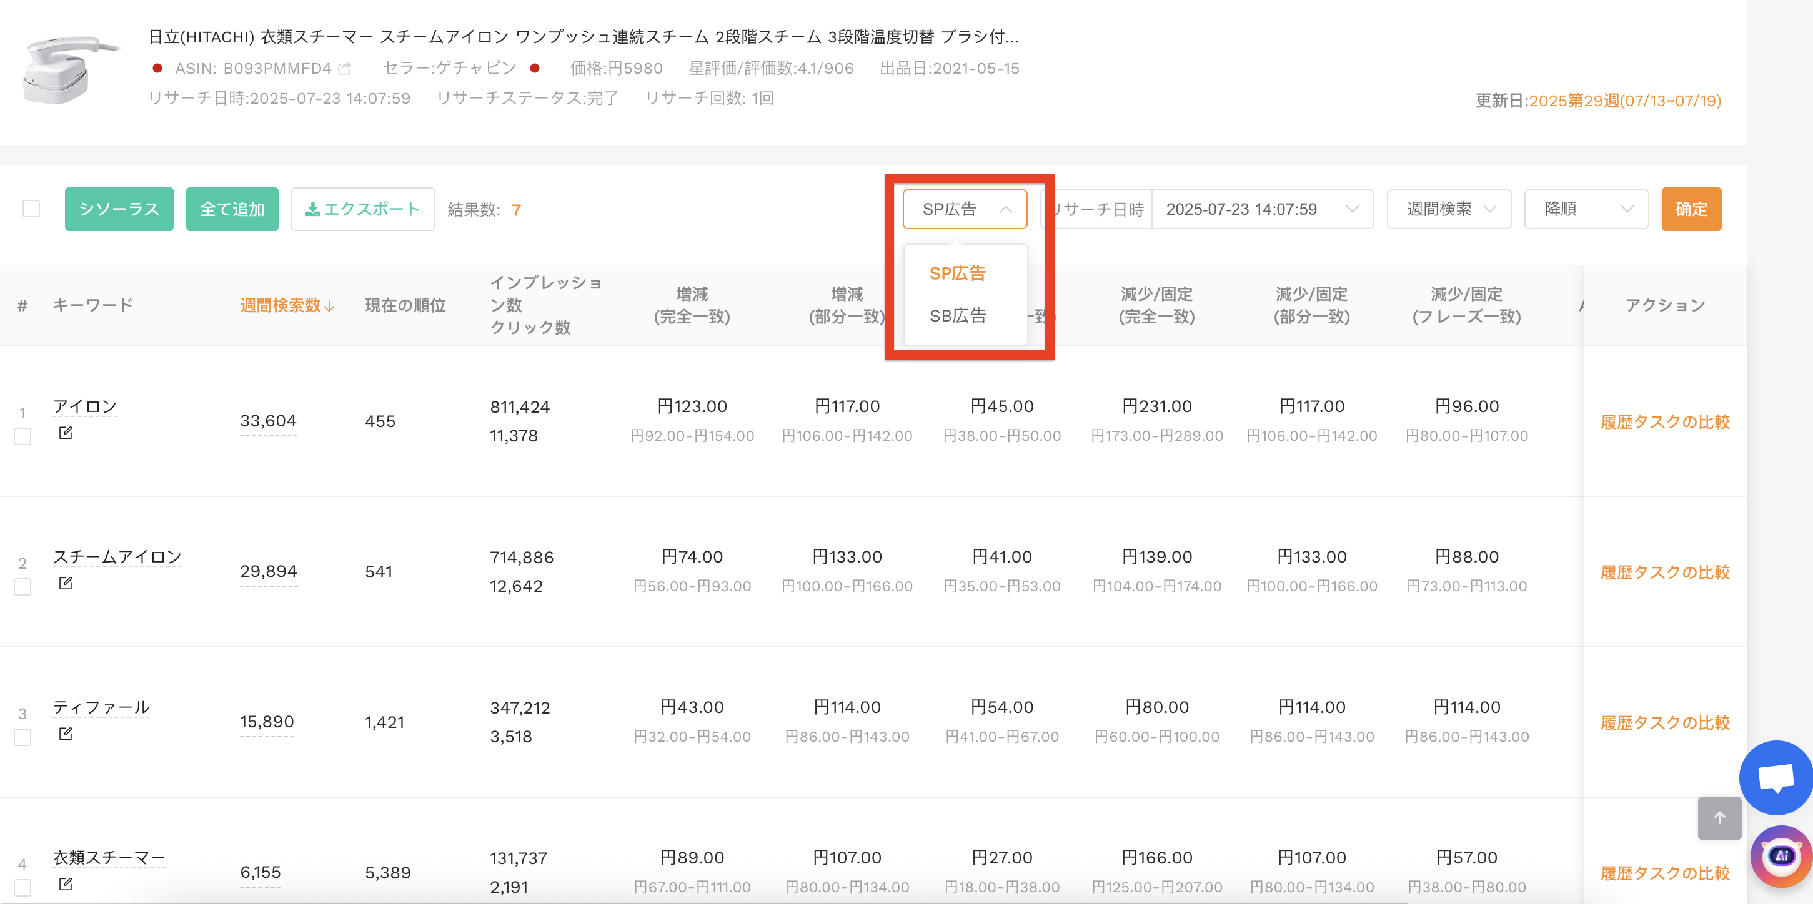Open the AI assistant robot icon
The image size is (1813, 904).
coord(1781,856)
